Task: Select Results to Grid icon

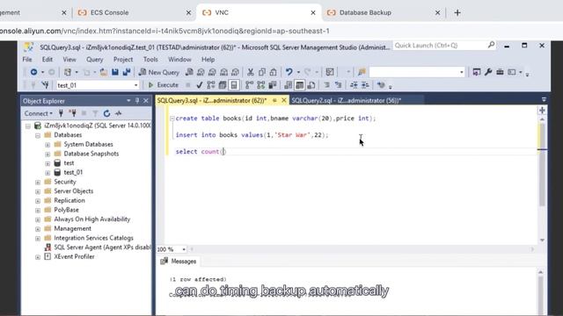Action: (x=299, y=85)
